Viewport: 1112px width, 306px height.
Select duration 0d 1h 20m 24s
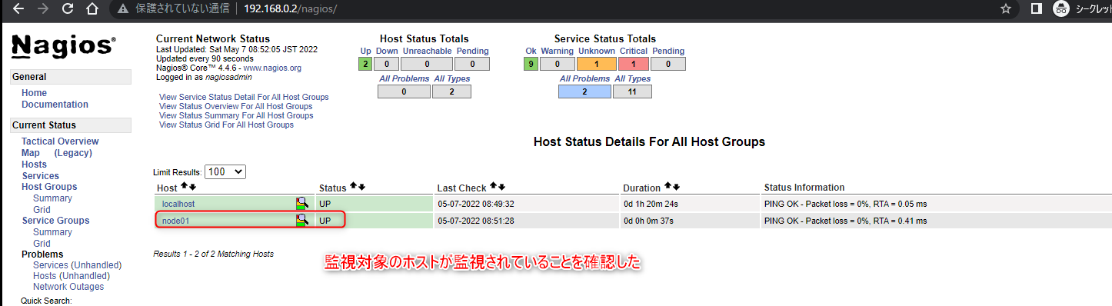pyautogui.click(x=651, y=205)
